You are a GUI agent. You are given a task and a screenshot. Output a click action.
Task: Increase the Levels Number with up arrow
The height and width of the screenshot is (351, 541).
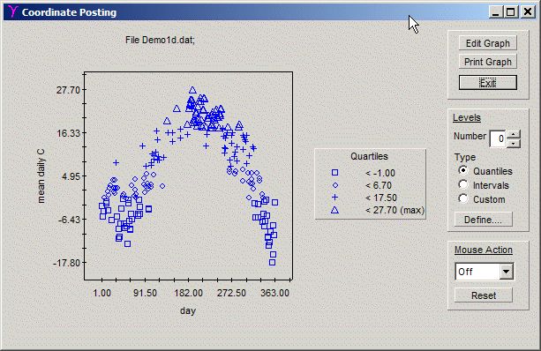pyautogui.click(x=514, y=134)
